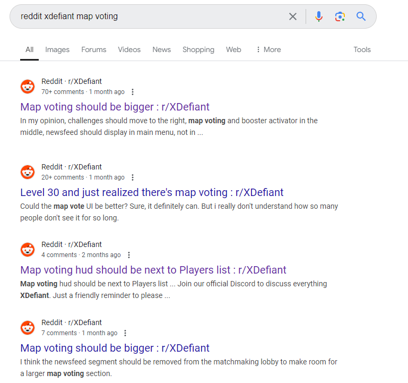Screen dimensions: 408x383
Task: Open Google Lens image search icon
Action: [x=340, y=16]
